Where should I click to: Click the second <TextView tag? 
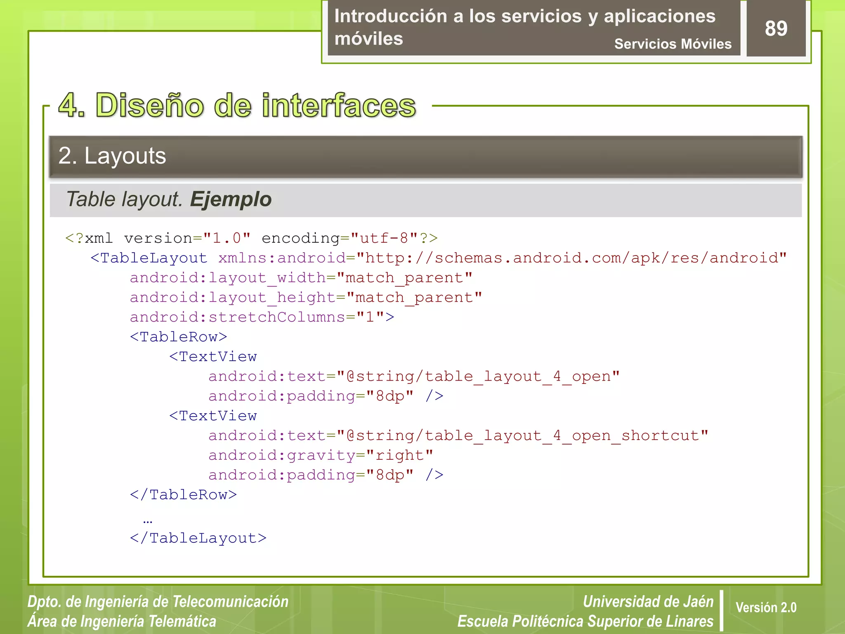coord(213,416)
